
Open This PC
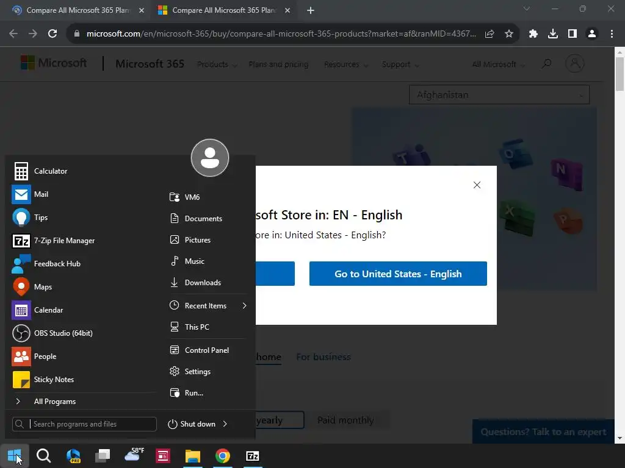[x=189, y=327]
